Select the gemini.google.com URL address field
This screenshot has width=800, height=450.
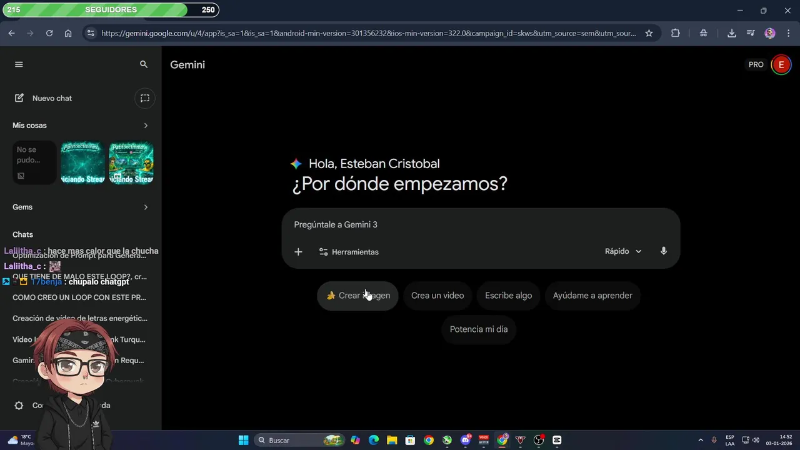[369, 33]
